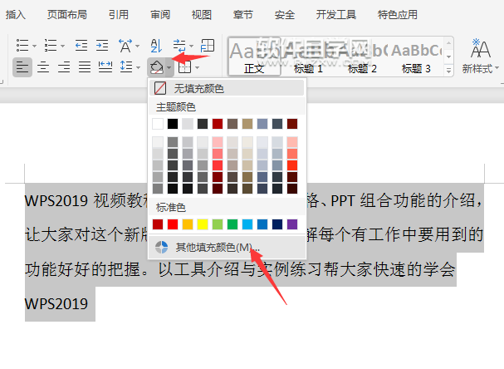Viewport: 504px width, 369px height.
Task: Open the 开发工具 tab
Action: (336, 15)
